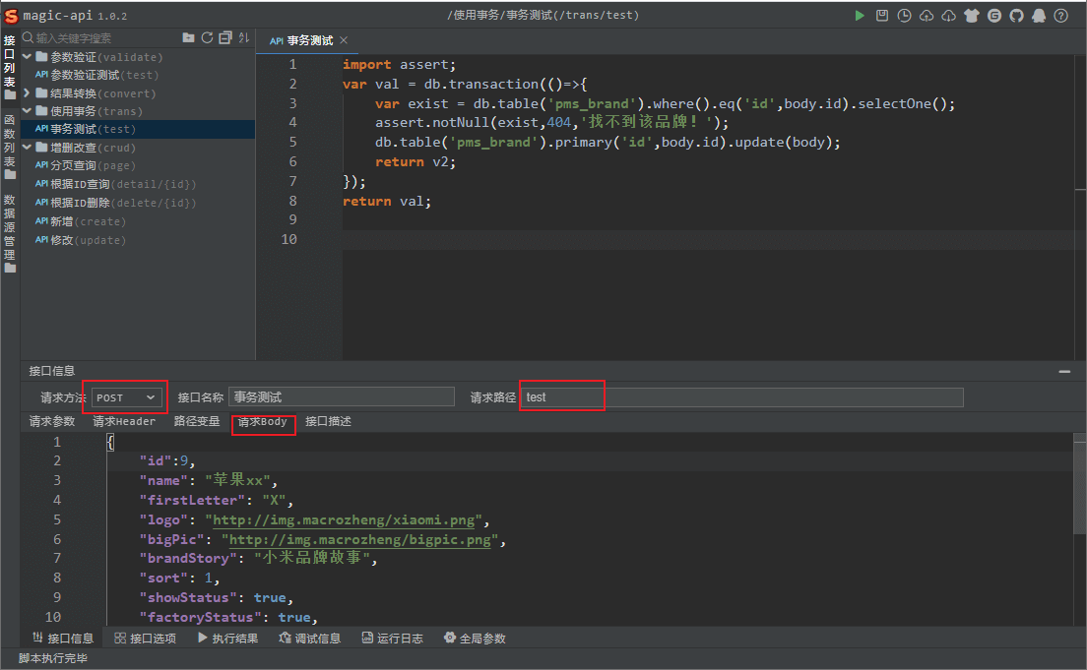Screen dimensions: 1087x670
Task: Click the 事务测试 API icon in the tree
Action: 41,129
